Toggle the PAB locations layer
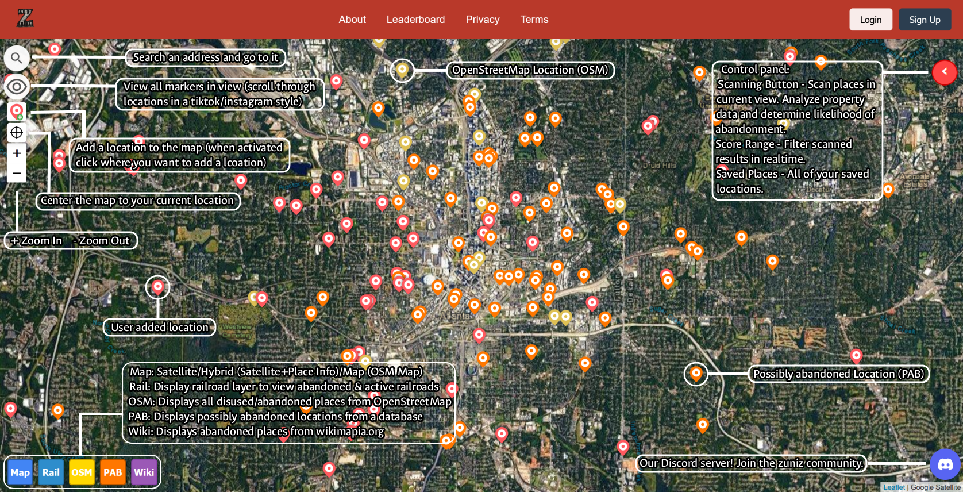 coord(113,472)
